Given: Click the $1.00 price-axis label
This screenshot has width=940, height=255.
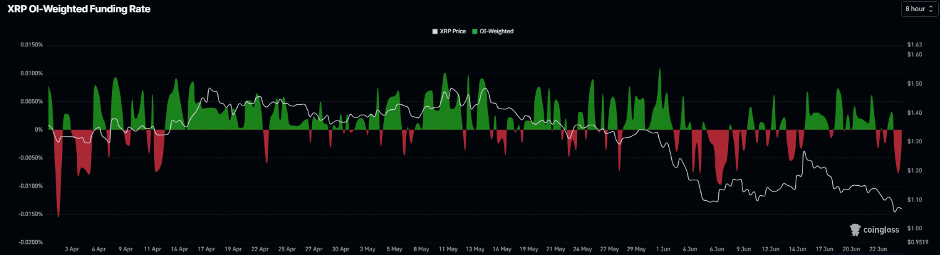Looking at the screenshot, I should [914, 228].
